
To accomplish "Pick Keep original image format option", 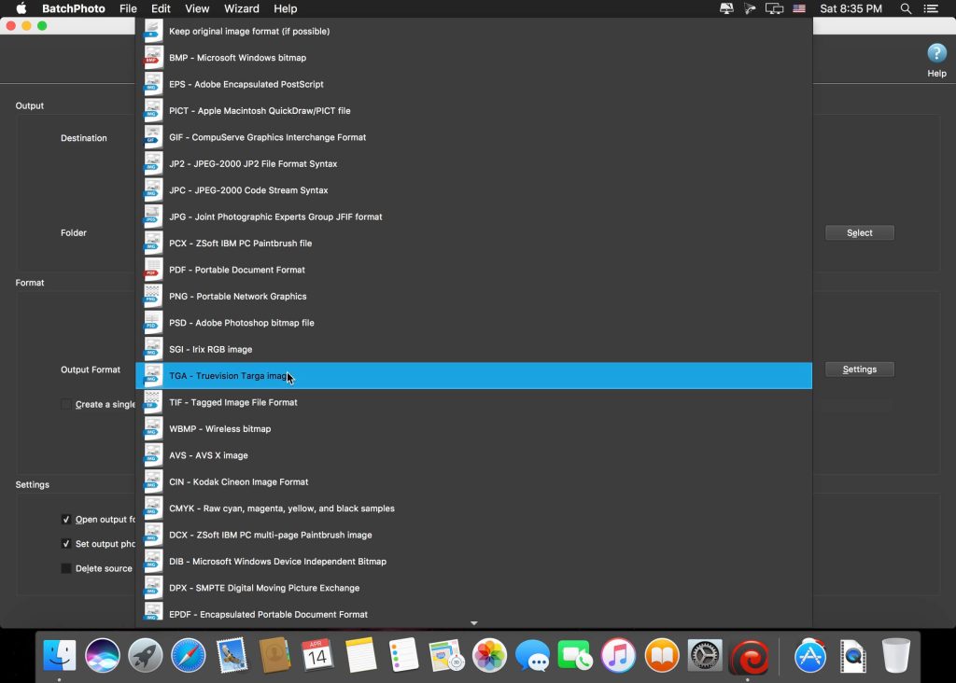I will point(249,32).
